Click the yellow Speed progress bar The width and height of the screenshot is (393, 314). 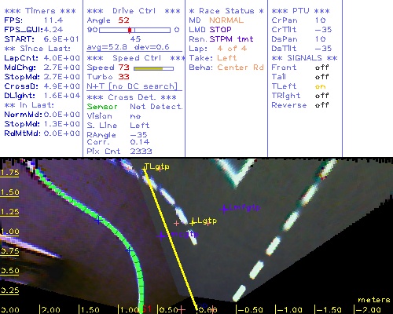(153, 68)
